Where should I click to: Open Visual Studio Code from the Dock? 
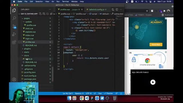(x=87, y=98)
